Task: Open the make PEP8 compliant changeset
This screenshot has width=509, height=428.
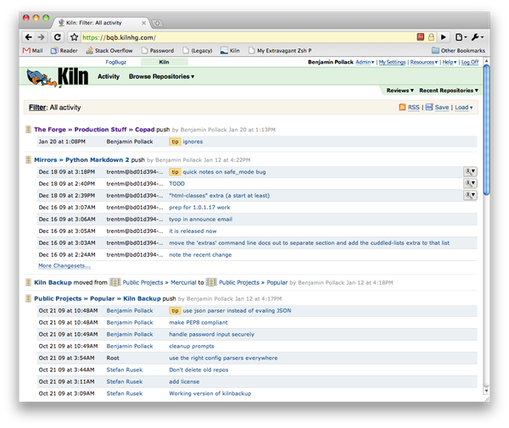Action: [x=199, y=322]
